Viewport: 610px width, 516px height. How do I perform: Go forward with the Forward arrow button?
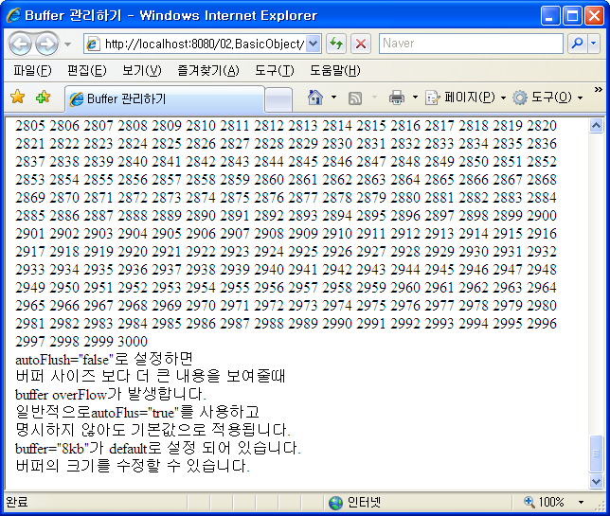pyautogui.click(x=46, y=44)
